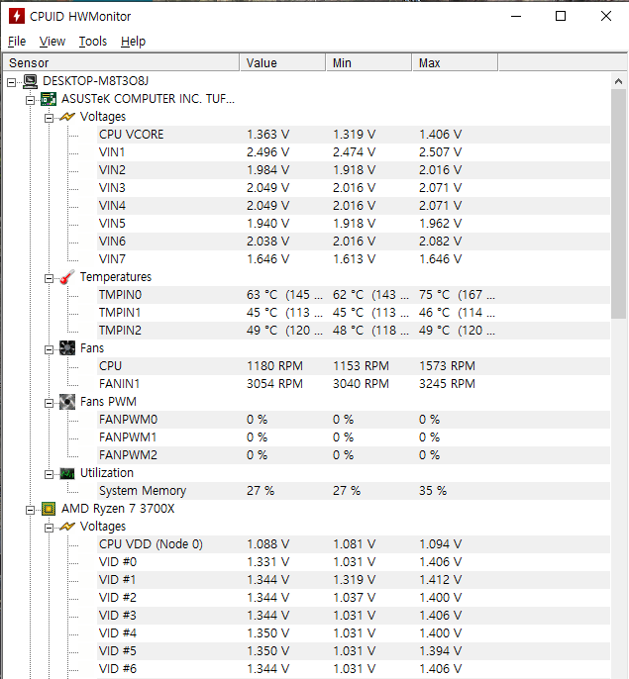Select the VID #5 row
Viewport: 629px width, 679px height.
(354, 651)
